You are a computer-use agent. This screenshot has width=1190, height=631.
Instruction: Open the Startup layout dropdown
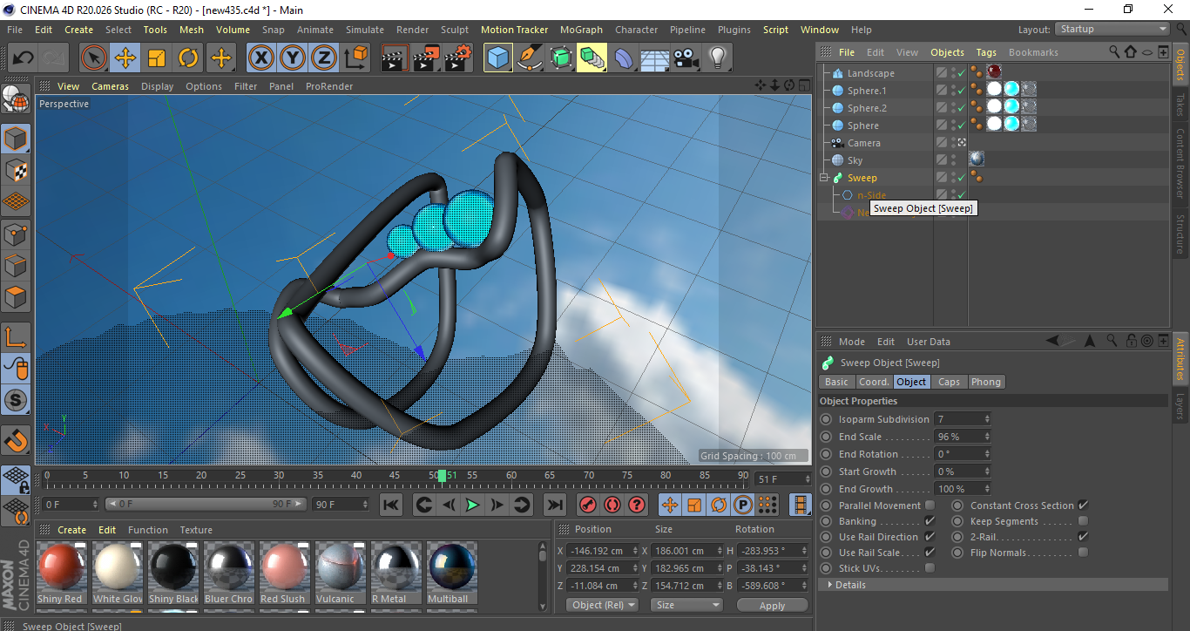click(1112, 29)
